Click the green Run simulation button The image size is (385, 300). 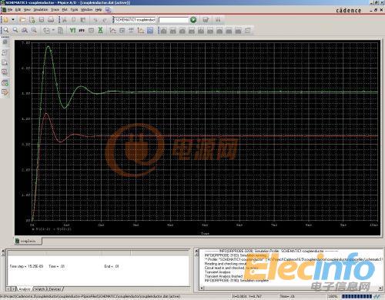[x=193, y=20]
